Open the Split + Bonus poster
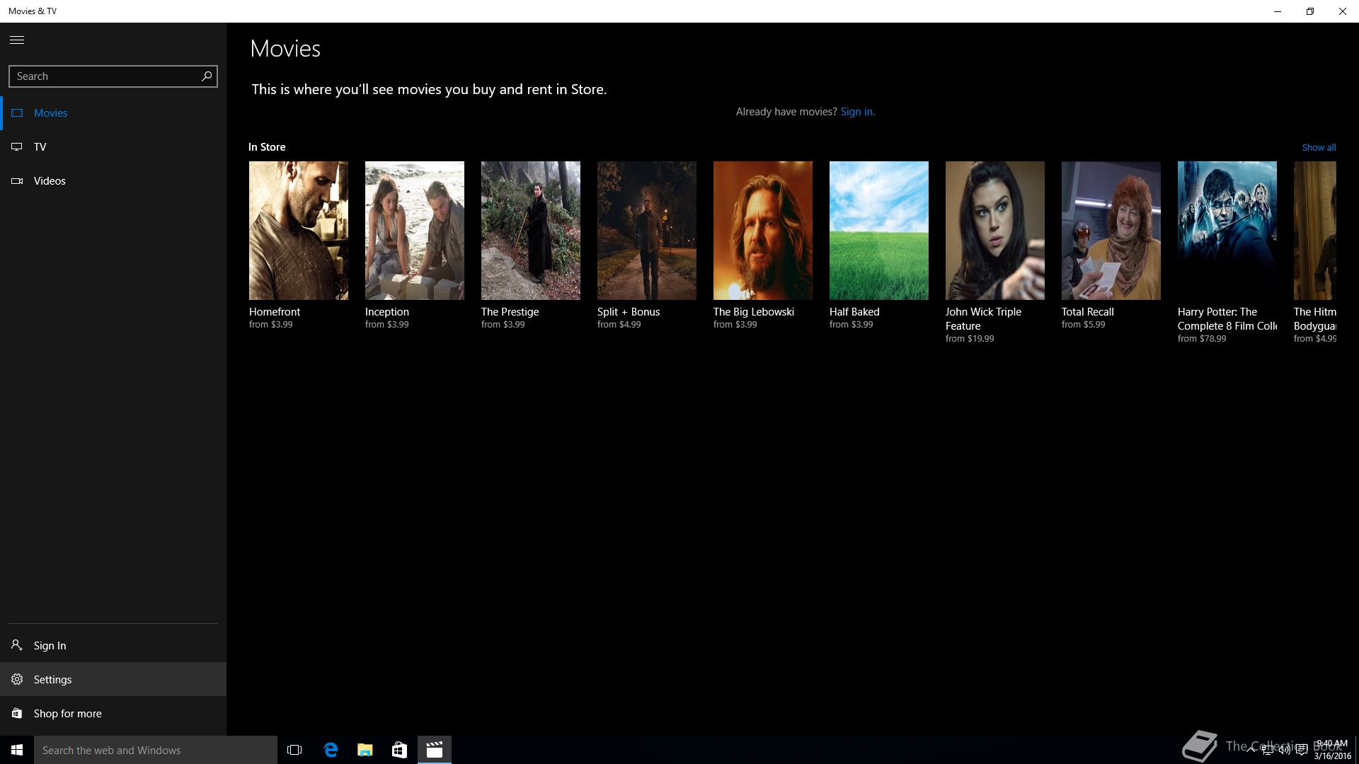Screen dimensions: 1359x764 click(647, 231)
